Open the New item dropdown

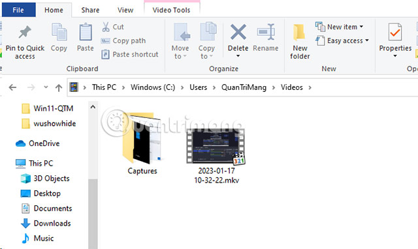click(x=339, y=27)
